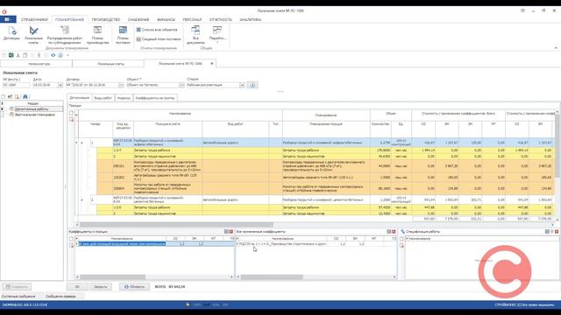Open the Договор field lookup button

point(121,85)
